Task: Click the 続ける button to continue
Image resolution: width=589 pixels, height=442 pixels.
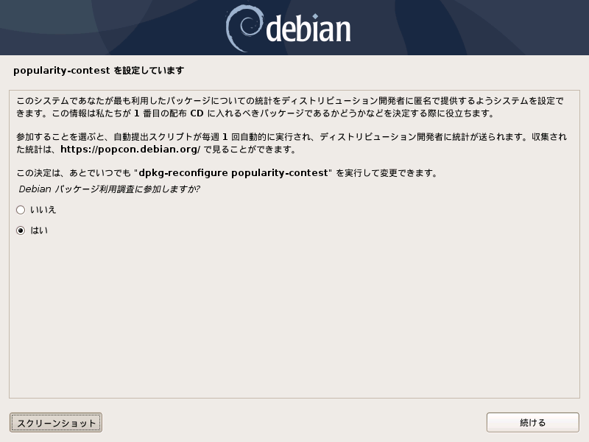Action: 532,422
